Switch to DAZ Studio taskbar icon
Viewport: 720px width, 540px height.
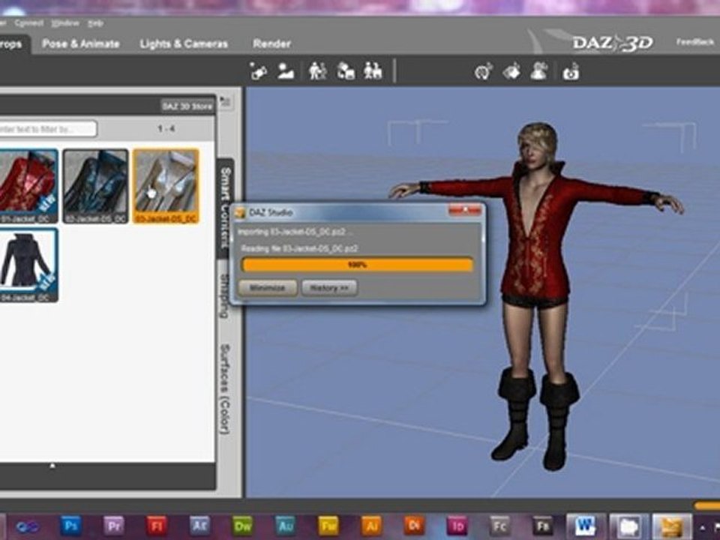pos(672,526)
